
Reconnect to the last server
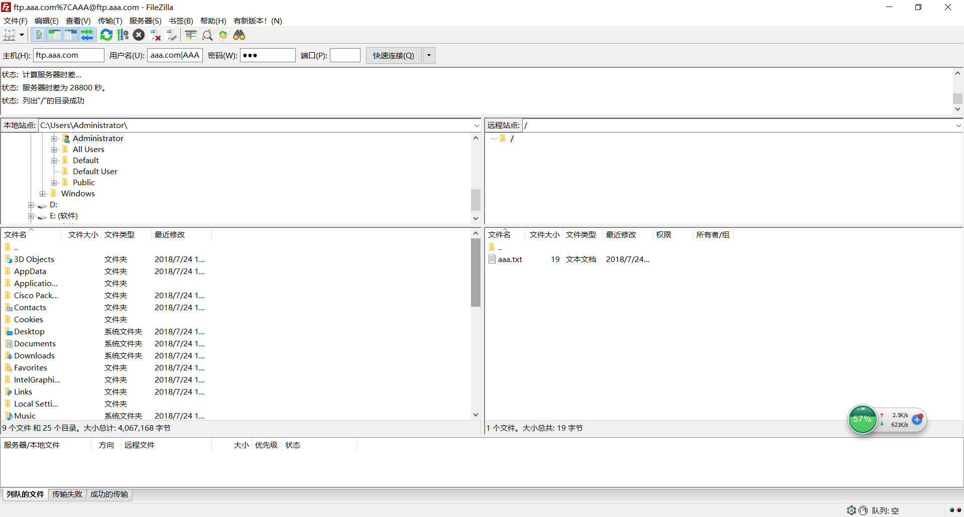pos(171,35)
